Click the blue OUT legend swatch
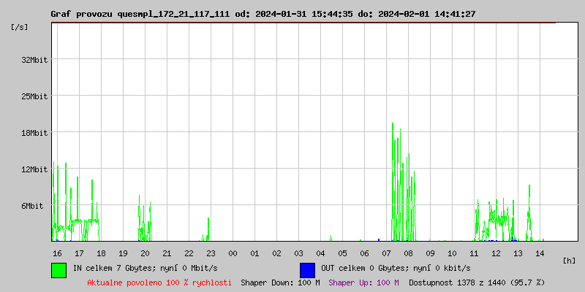The image size is (585, 292). tap(307, 269)
